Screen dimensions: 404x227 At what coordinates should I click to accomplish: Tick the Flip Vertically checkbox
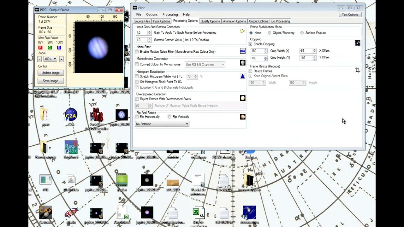click(x=169, y=117)
